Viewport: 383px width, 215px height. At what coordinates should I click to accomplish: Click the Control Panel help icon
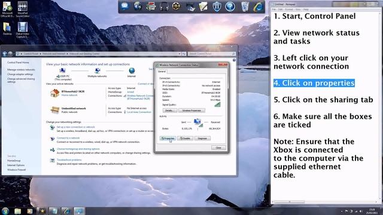pyautogui.click(x=234, y=60)
